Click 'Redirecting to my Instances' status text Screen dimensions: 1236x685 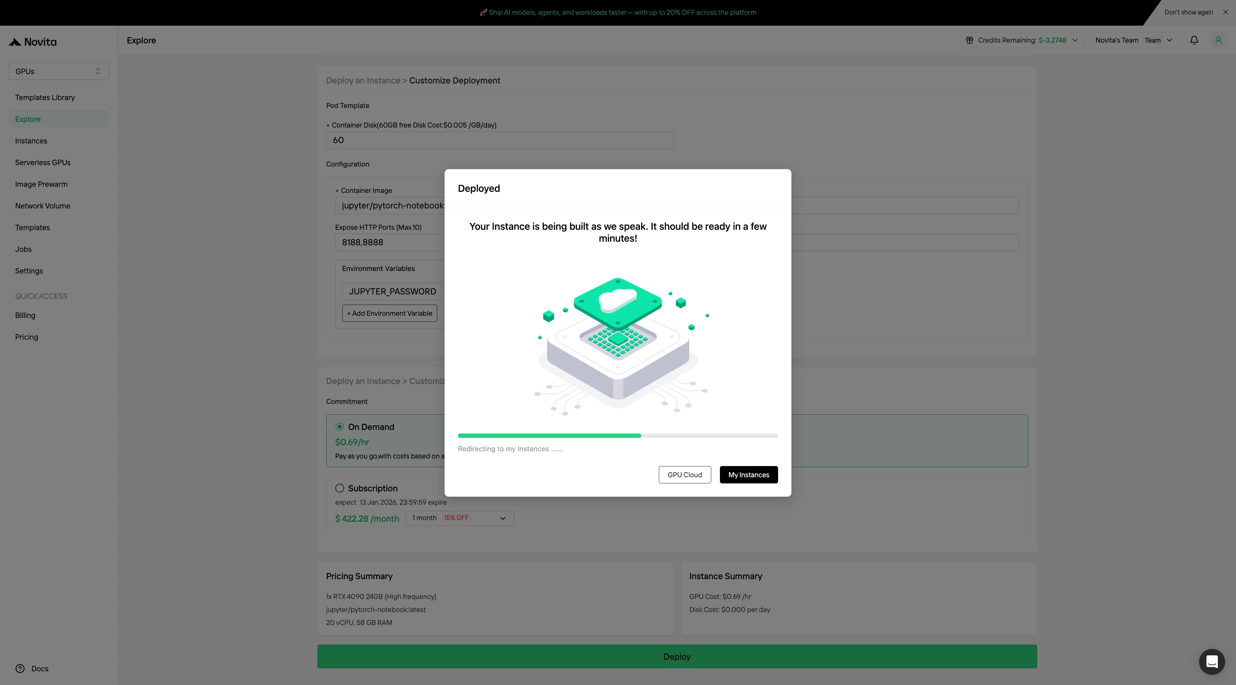click(510, 448)
